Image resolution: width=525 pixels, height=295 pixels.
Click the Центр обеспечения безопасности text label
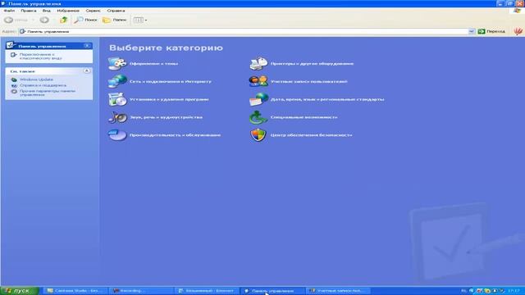coord(311,135)
